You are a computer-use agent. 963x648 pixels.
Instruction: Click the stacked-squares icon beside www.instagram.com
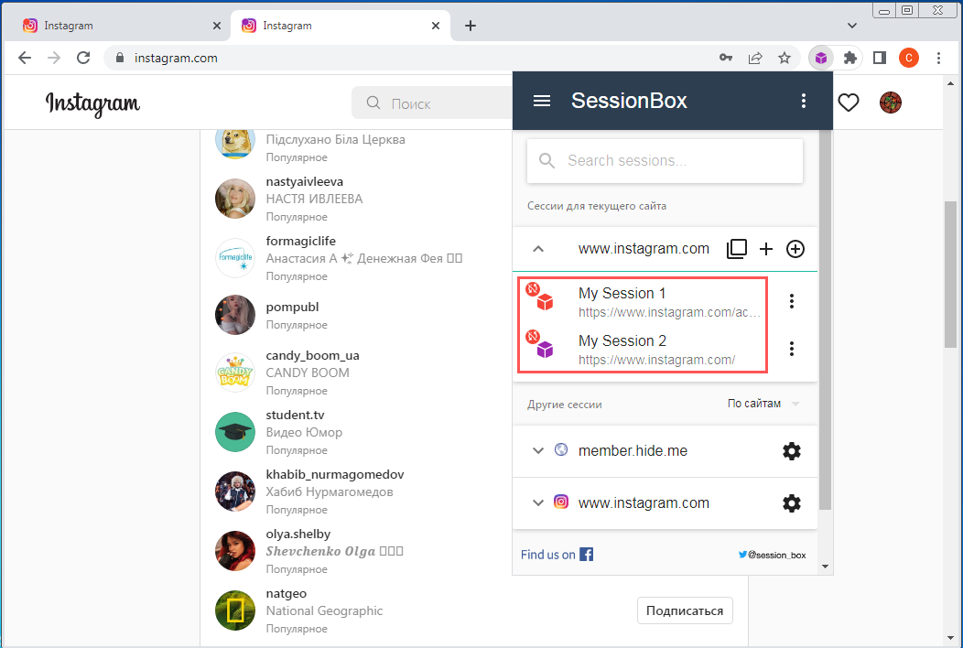[736, 249]
